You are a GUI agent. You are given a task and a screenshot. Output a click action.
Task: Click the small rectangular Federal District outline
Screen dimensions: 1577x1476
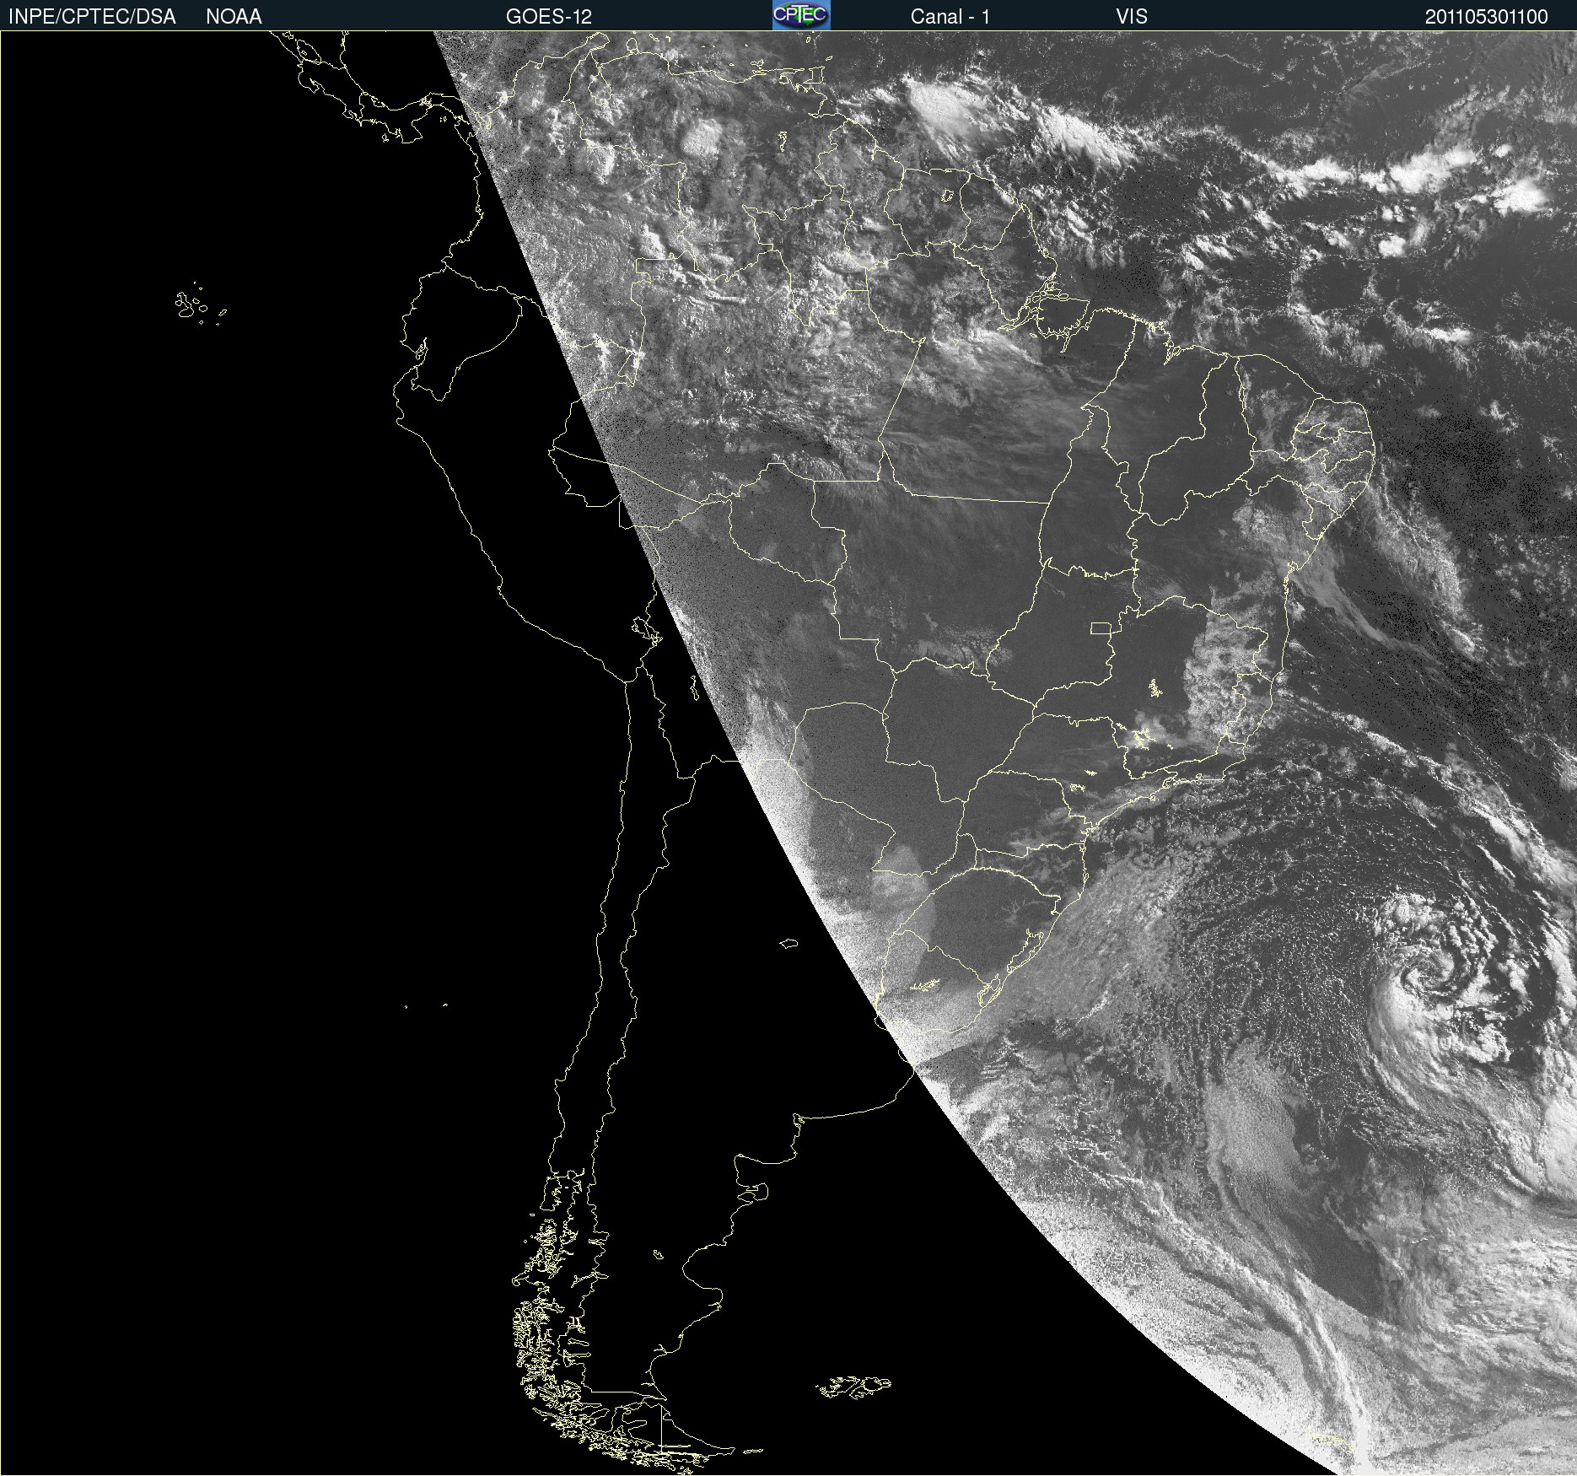pyautogui.click(x=1101, y=628)
